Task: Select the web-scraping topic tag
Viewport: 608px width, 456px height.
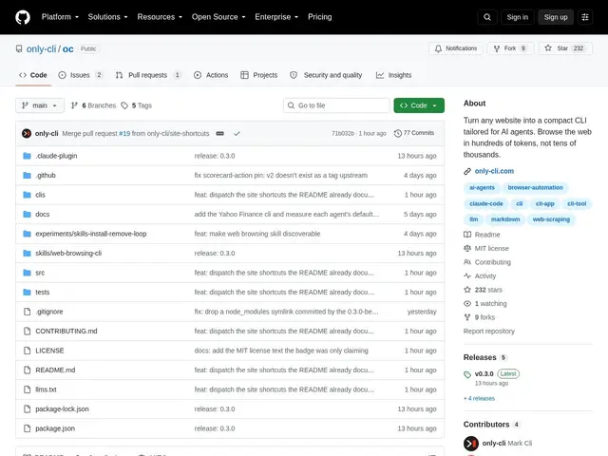Action: coord(551,219)
